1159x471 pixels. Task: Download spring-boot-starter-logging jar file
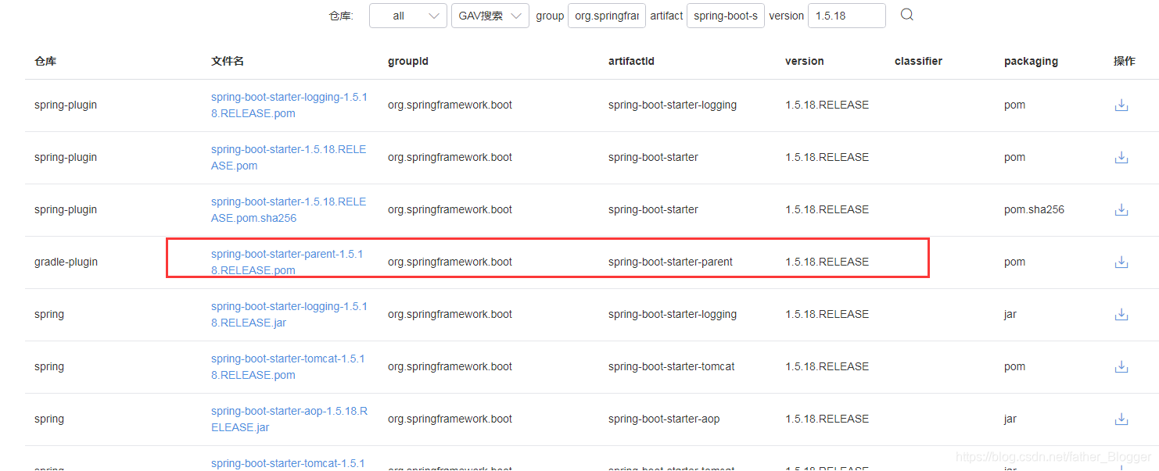(1121, 314)
